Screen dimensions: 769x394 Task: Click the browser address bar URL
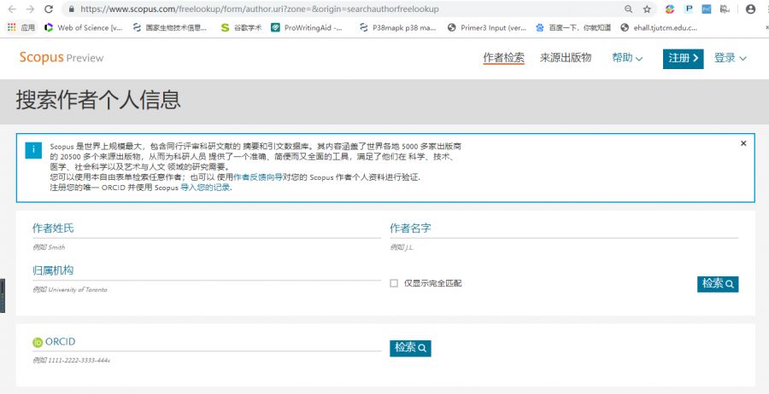(x=260, y=9)
